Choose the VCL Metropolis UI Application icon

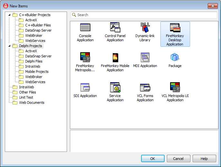[175, 88]
